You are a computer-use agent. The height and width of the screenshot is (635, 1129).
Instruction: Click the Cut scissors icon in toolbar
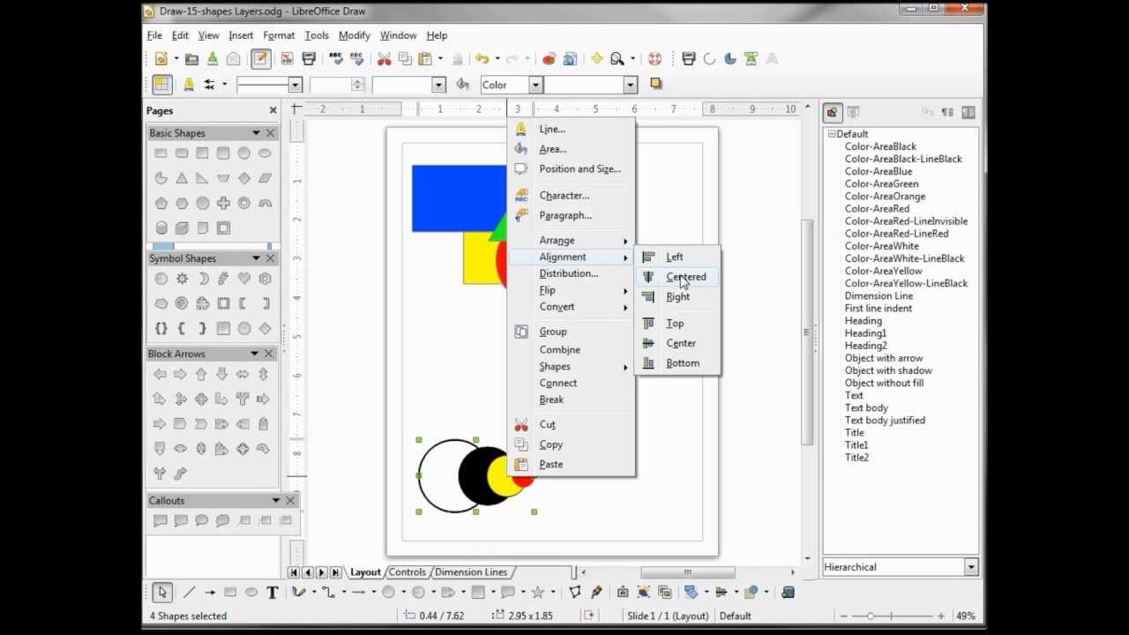tap(384, 59)
